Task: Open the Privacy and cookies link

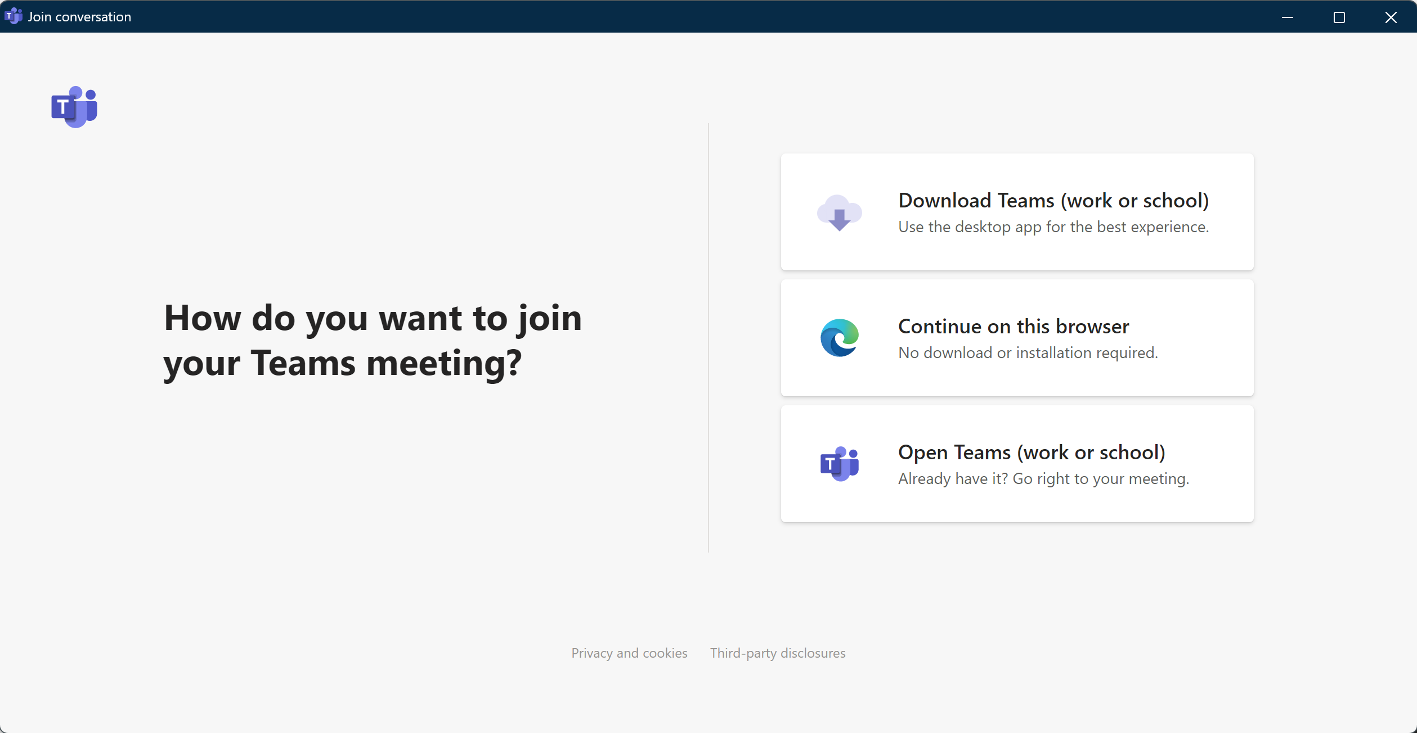Action: pyautogui.click(x=629, y=653)
